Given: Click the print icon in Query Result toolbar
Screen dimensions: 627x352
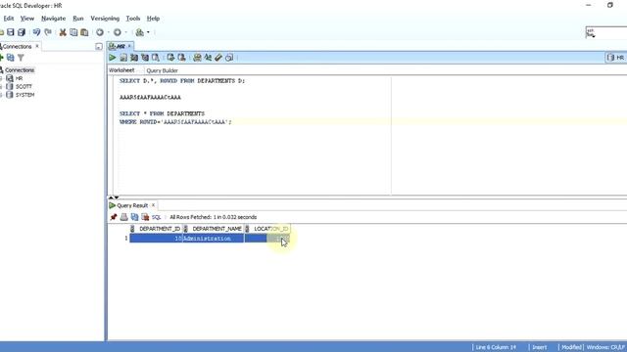Looking at the screenshot, I should tap(124, 217).
